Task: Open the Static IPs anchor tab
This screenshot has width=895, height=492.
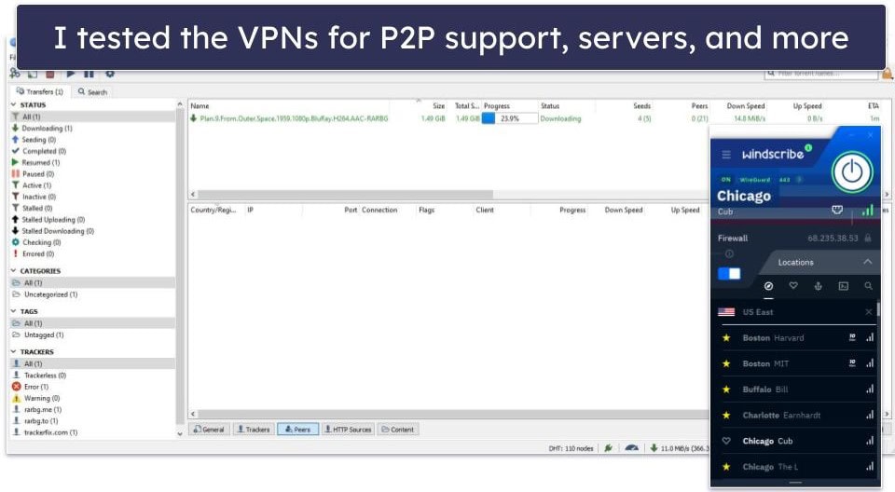Action: tap(818, 286)
